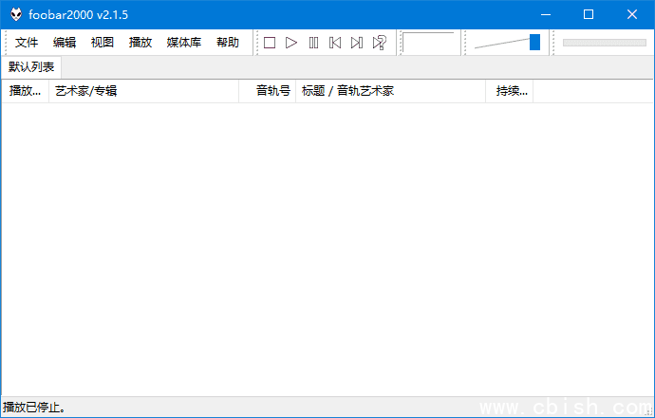
Task: Select the 默认列表 playlist tab
Action: point(31,67)
